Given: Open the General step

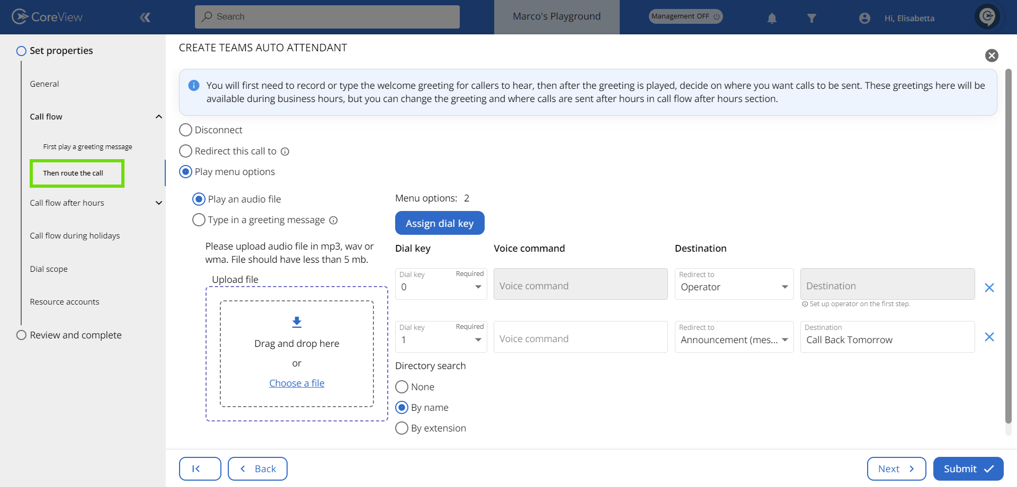Looking at the screenshot, I should point(44,84).
